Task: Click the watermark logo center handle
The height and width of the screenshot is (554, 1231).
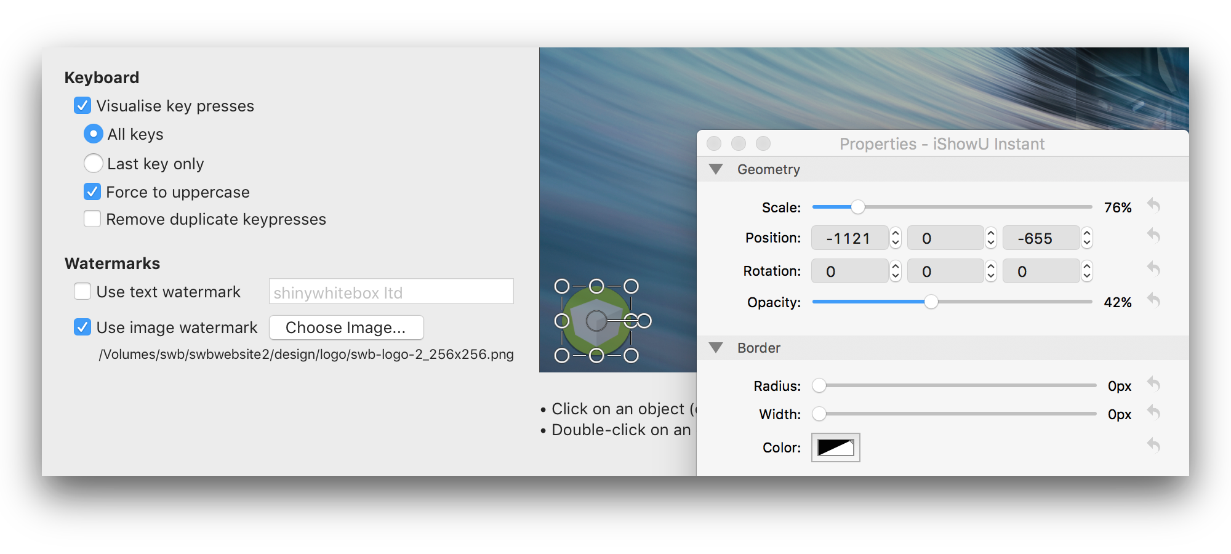Action: coord(596,321)
